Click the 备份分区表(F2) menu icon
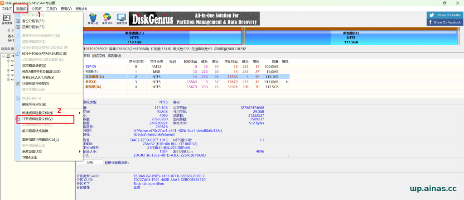464x200 pixels. (18, 21)
